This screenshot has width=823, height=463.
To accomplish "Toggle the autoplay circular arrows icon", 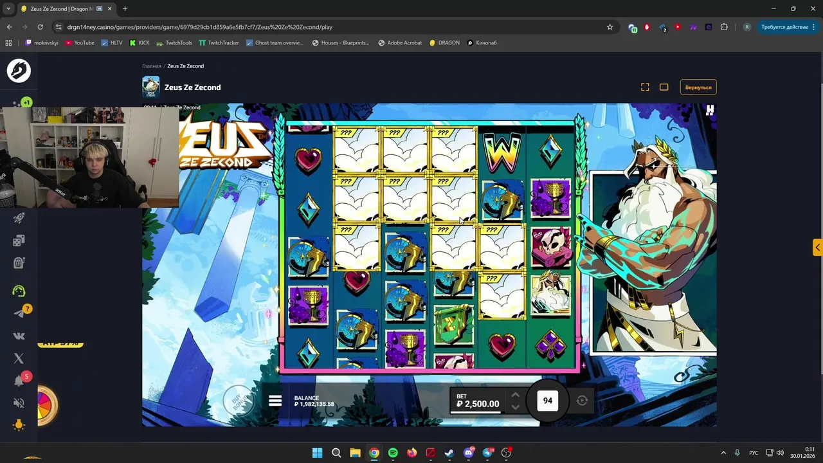I will [x=582, y=401].
